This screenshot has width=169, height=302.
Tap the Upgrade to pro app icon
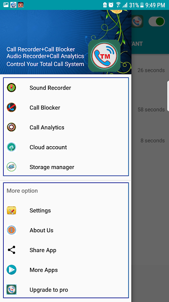tap(11, 290)
